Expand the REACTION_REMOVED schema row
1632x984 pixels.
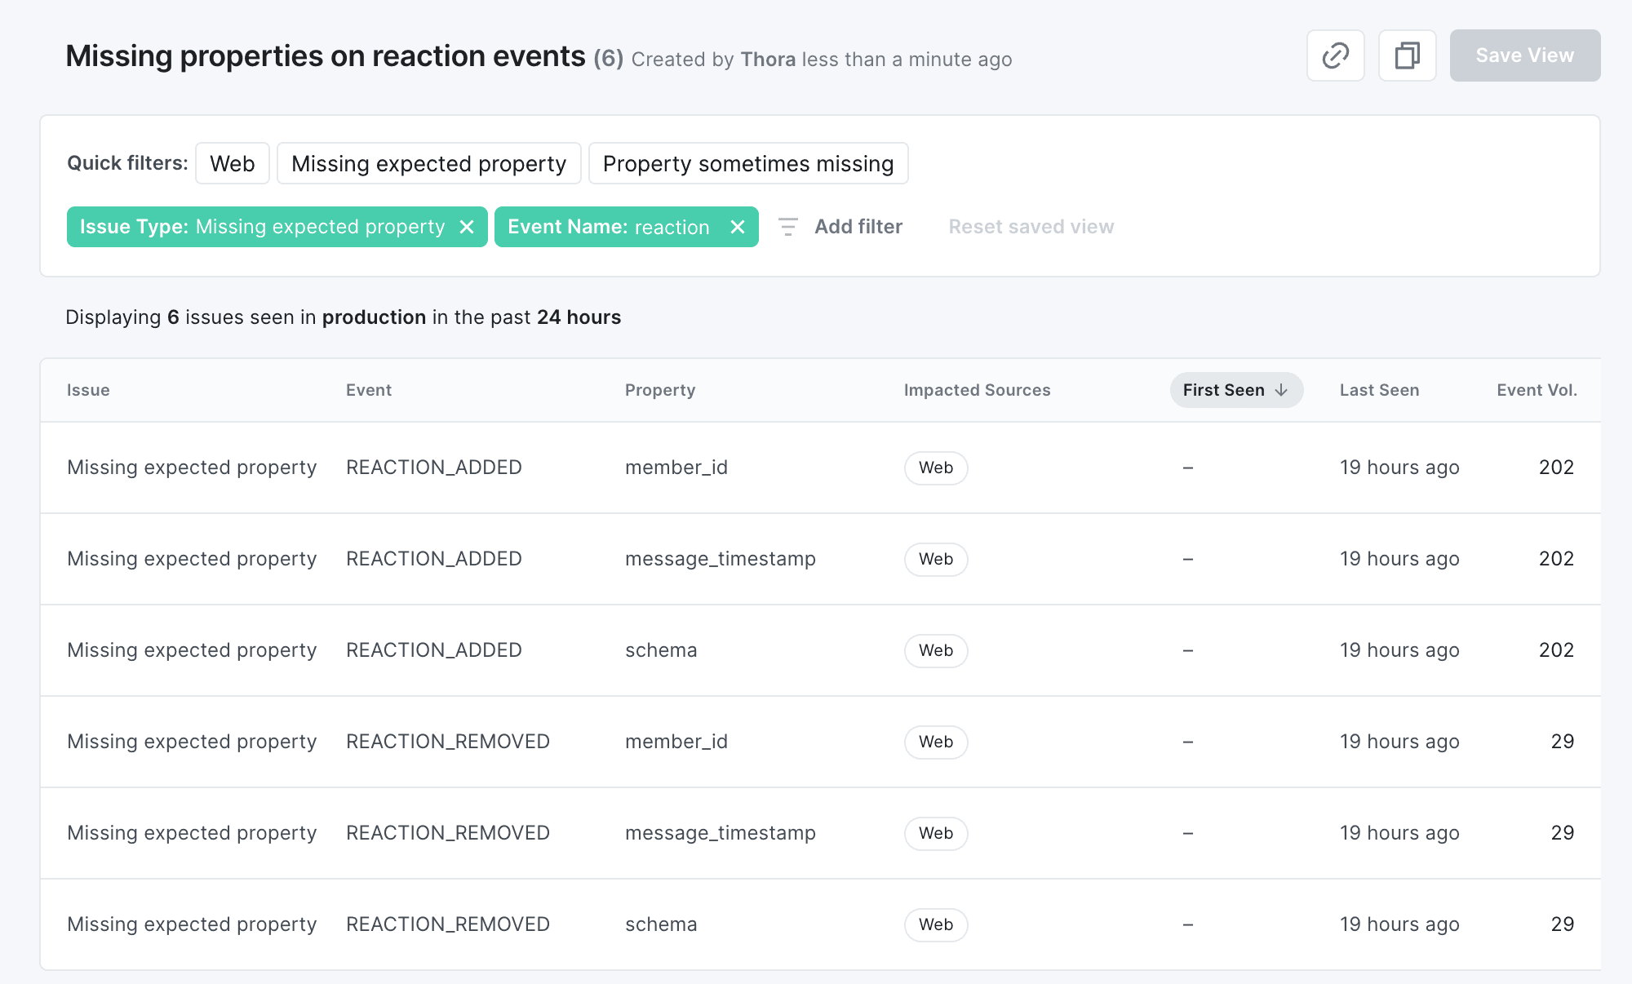coord(816,922)
